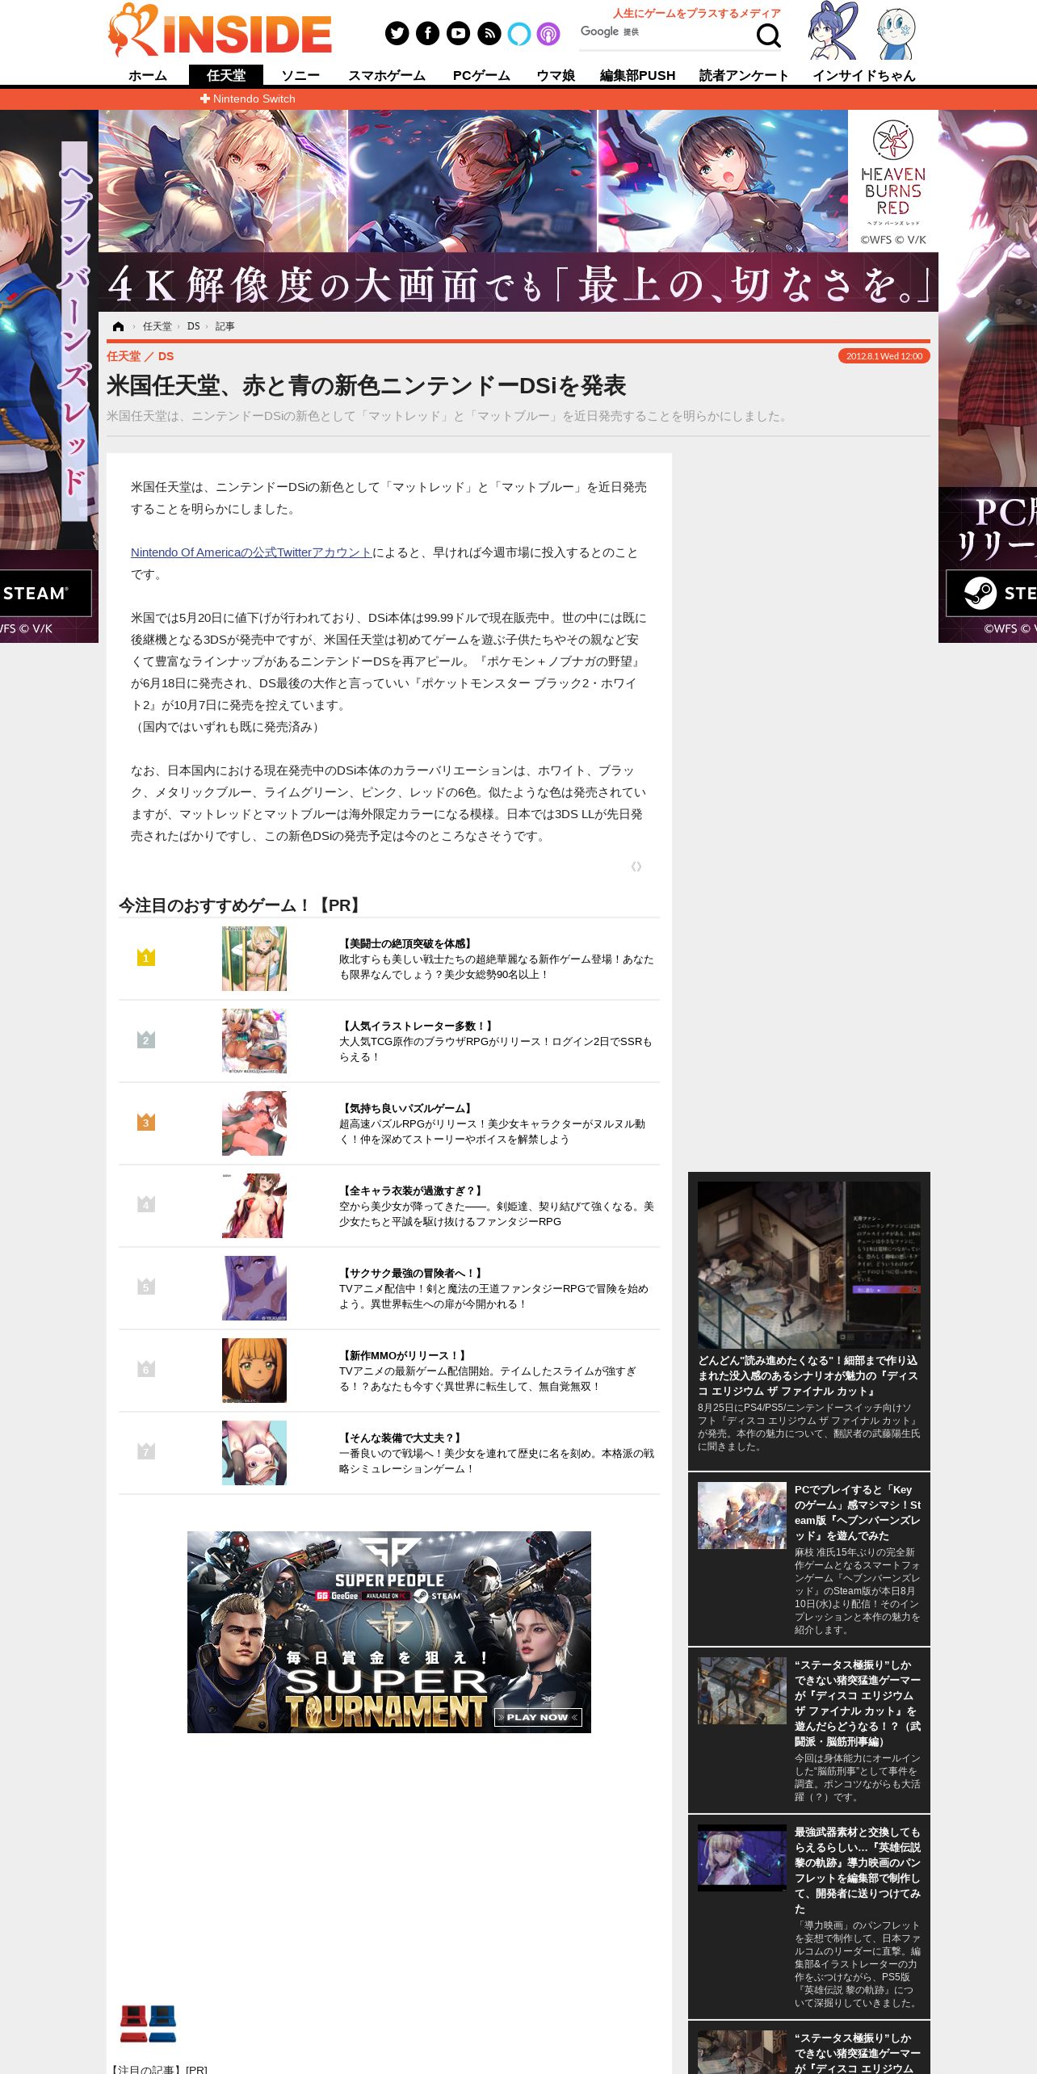Viewport: 1037px width, 2074px height.
Task: Click the white round mascot character
Action: [x=896, y=34]
